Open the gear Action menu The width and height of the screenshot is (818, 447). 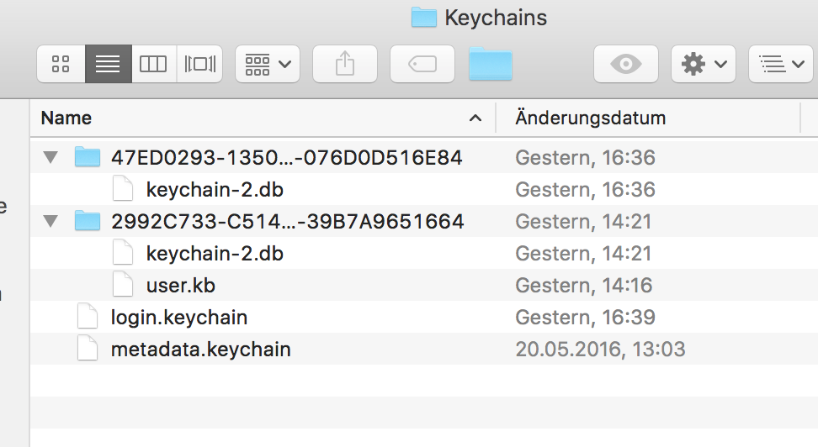[703, 64]
